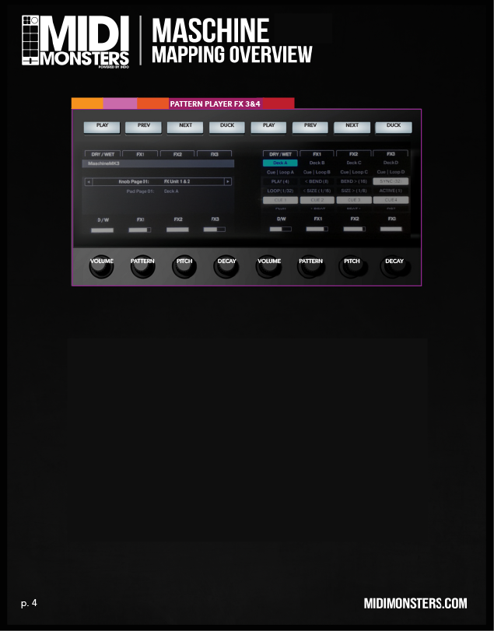Toggle the rightmost DUCK button
494x631 pixels.
394,125
